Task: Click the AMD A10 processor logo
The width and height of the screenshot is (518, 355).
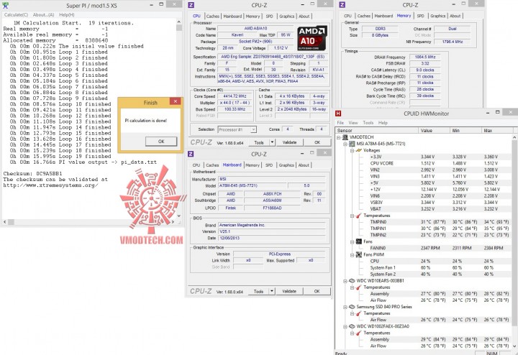Action: pyautogui.click(x=312, y=37)
